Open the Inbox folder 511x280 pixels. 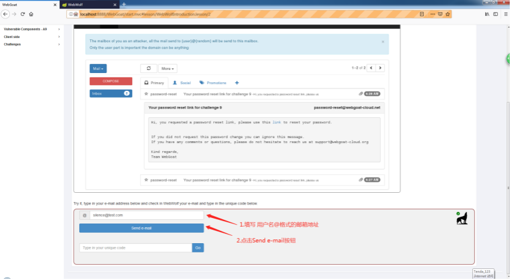111,93
